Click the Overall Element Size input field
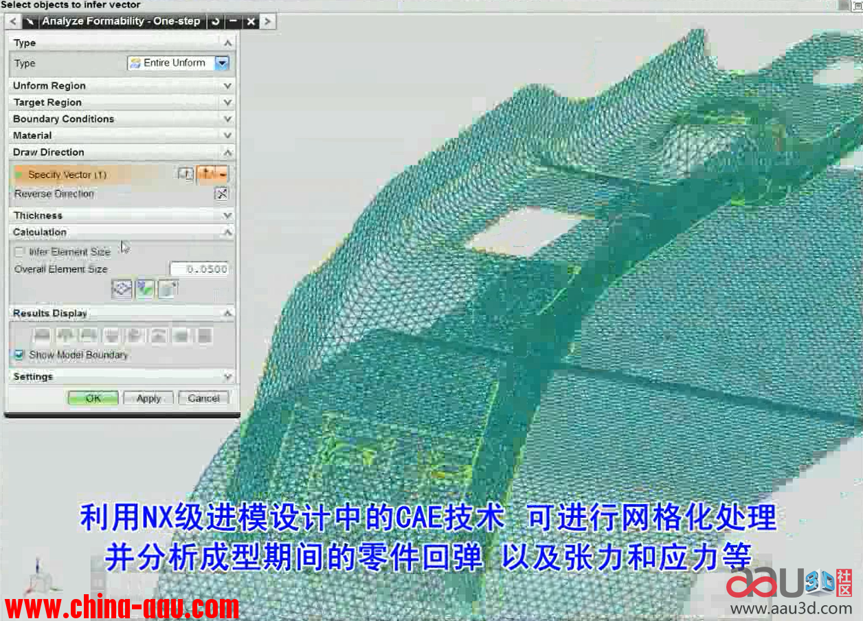 coord(199,269)
